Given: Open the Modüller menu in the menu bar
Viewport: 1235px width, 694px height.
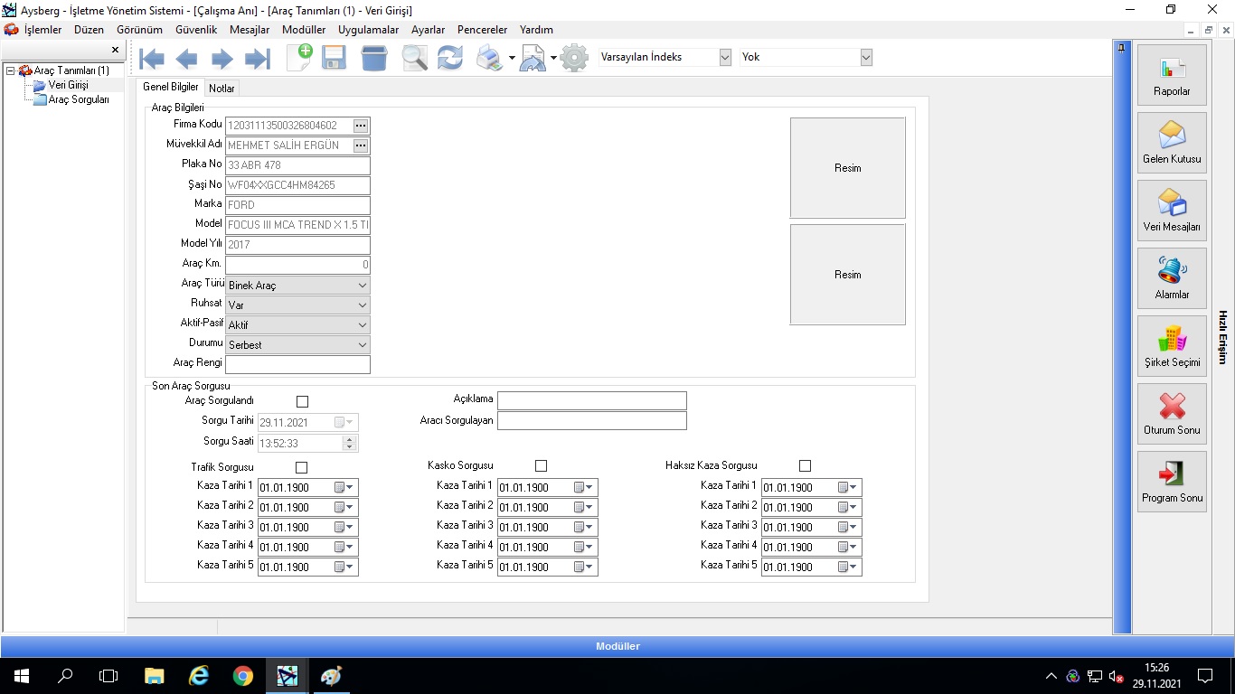Looking at the screenshot, I should tap(304, 30).
